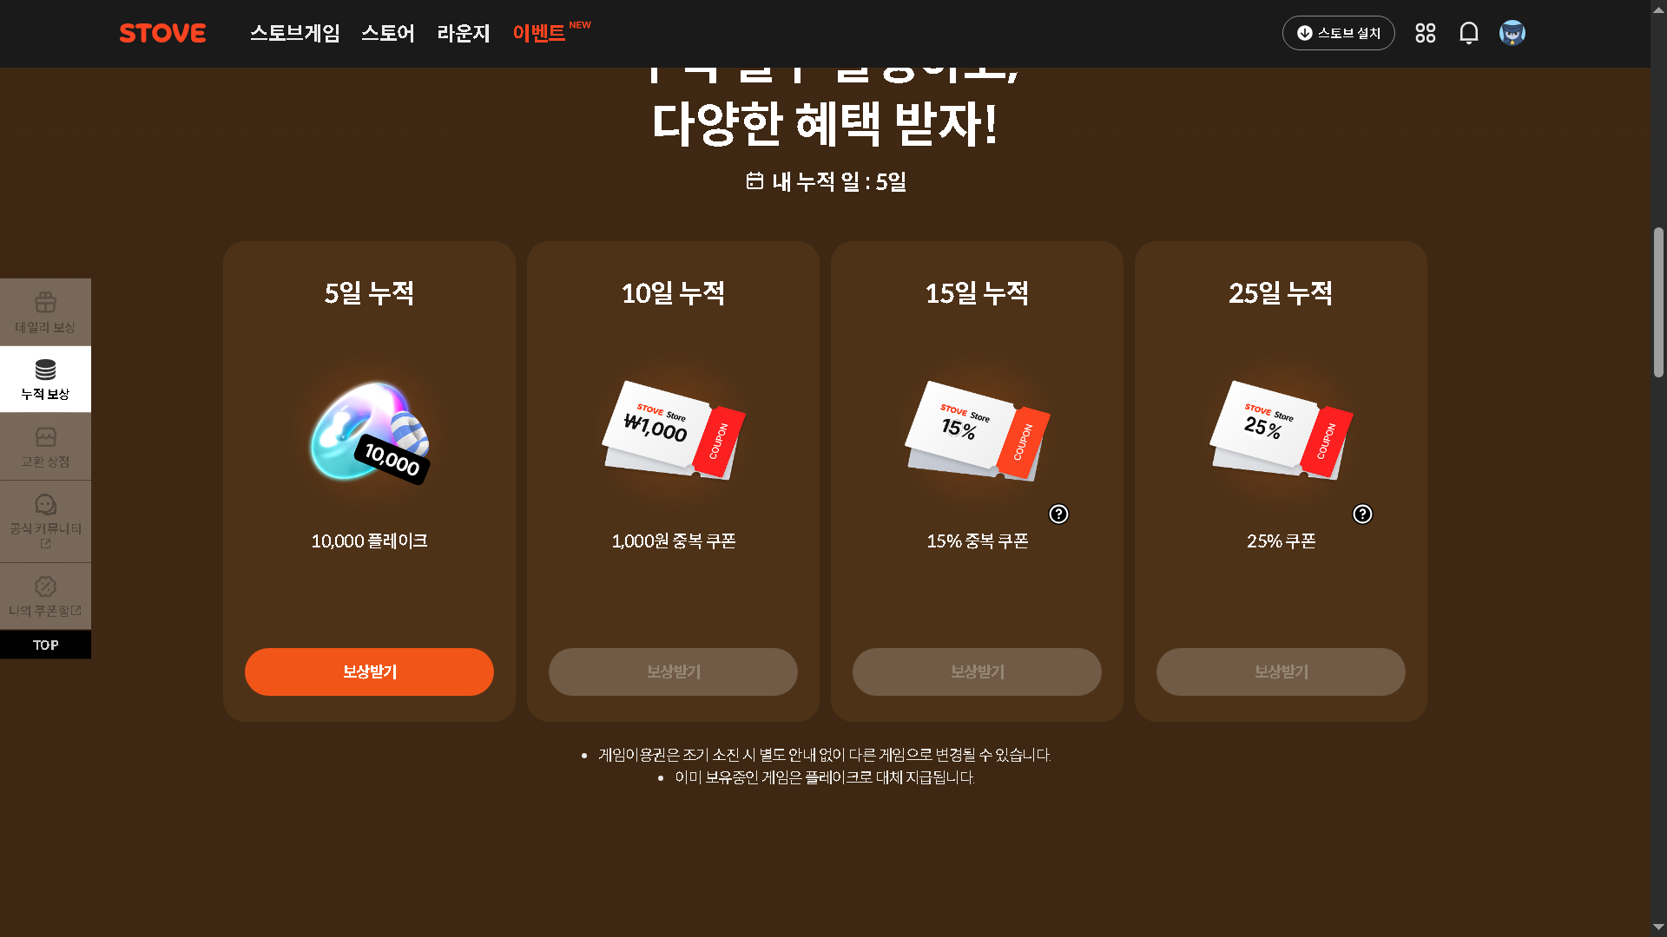1667x937 pixels.
Task: Click 보상받기 under 10일 누적
Action: pos(673,672)
